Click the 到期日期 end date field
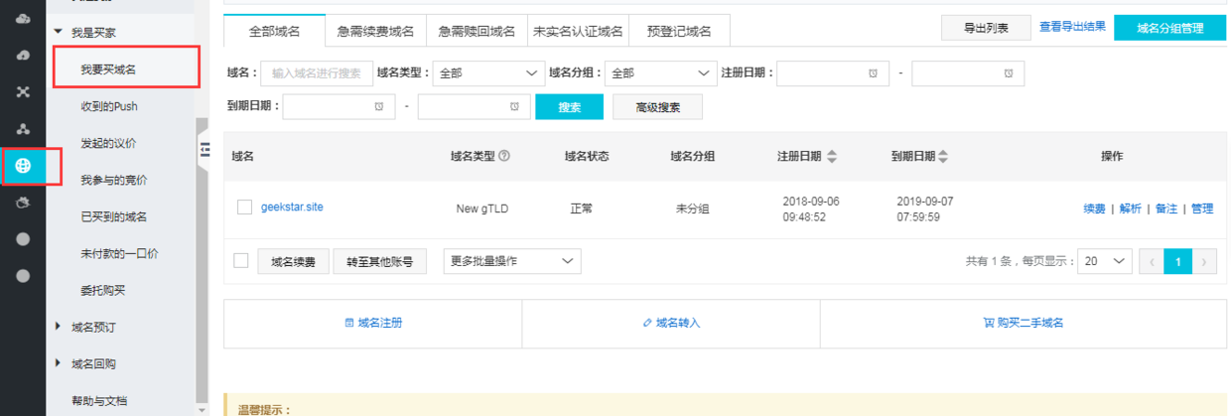Image resolution: width=1231 pixels, height=416 pixels. pos(474,106)
